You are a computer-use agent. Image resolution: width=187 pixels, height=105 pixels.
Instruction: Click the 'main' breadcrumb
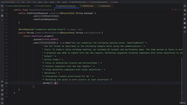coord(23,2)
